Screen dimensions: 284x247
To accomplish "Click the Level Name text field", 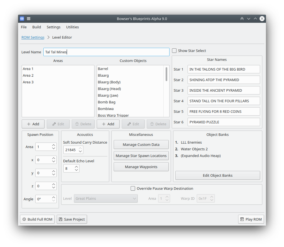I will pyautogui.click(x=106, y=52).
